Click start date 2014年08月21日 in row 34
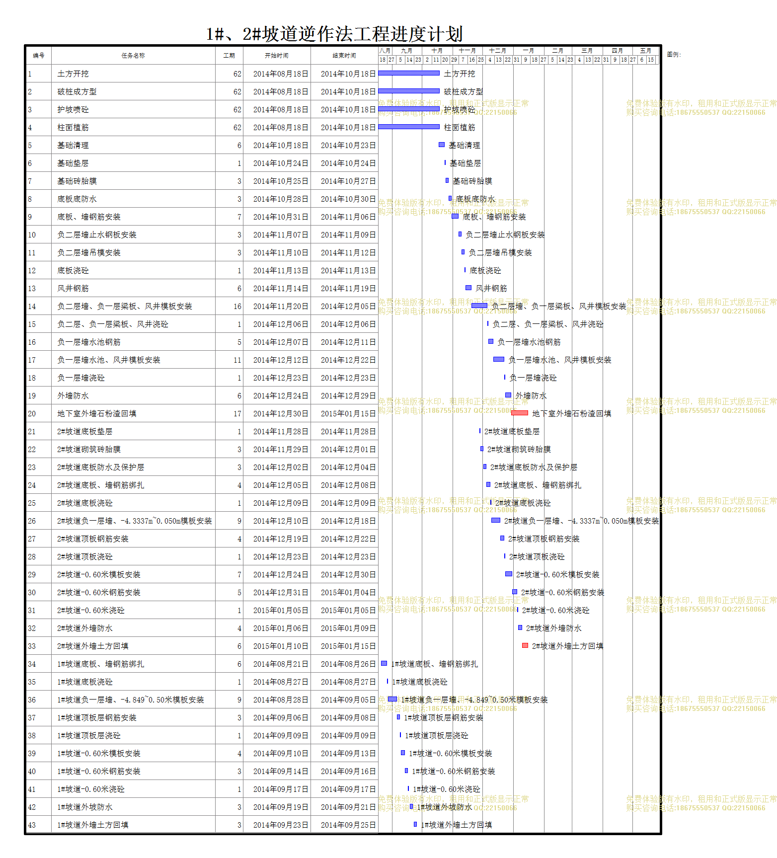 (281, 664)
